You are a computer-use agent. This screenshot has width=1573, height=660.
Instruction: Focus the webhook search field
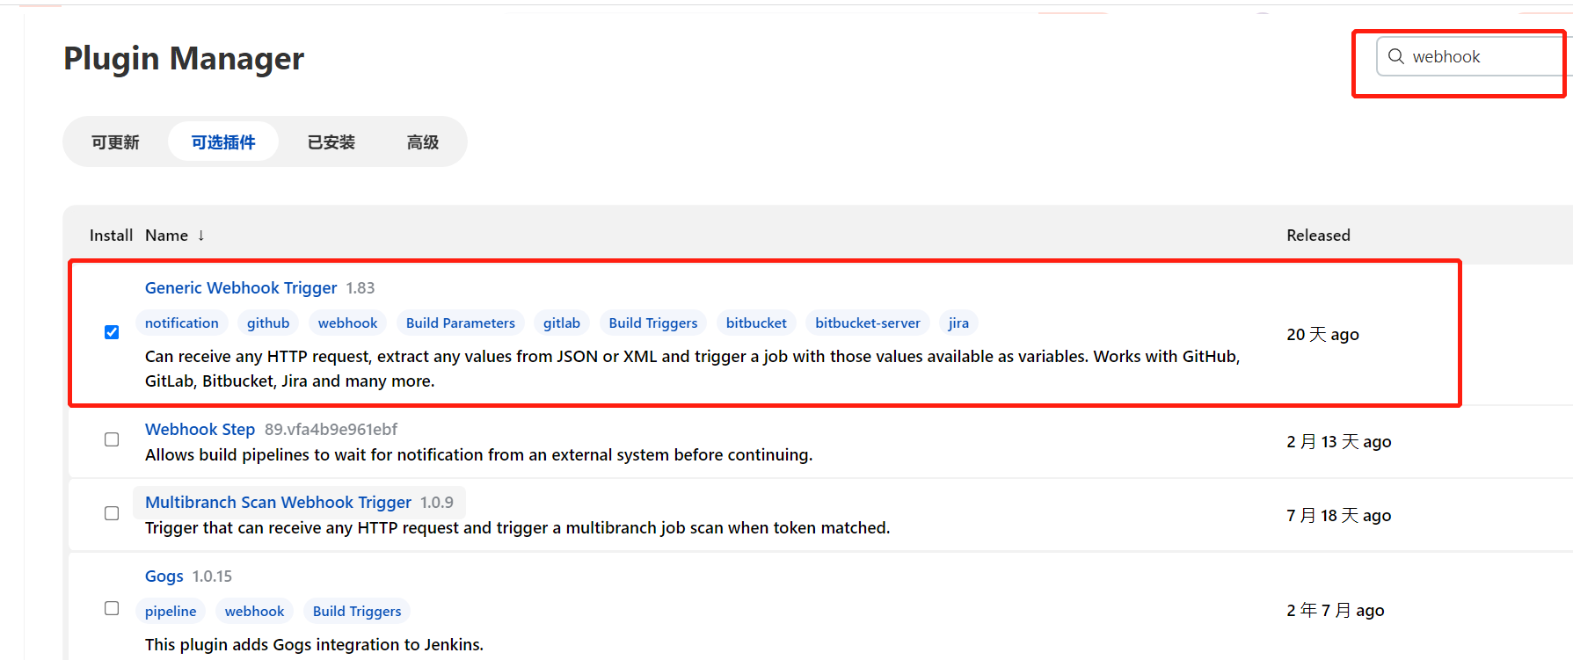(x=1474, y=56)
